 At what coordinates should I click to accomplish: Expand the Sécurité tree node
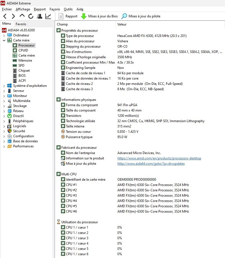(x=4, y=131)
